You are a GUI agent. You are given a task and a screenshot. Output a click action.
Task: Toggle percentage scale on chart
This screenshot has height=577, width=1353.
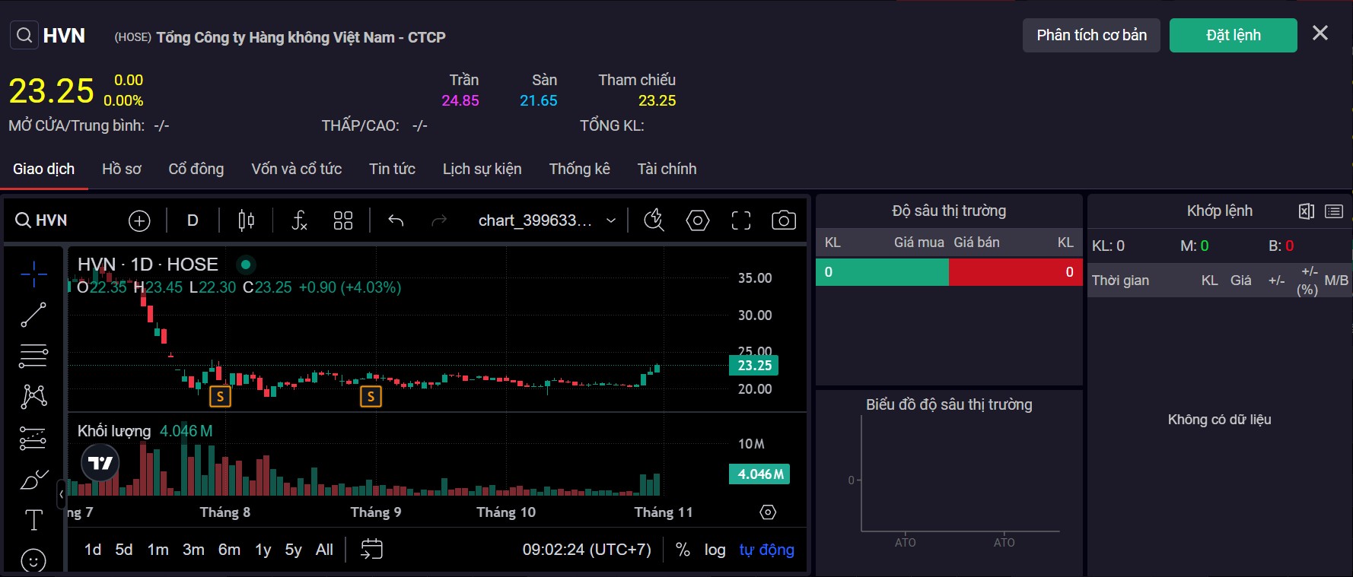pos(683,550)
